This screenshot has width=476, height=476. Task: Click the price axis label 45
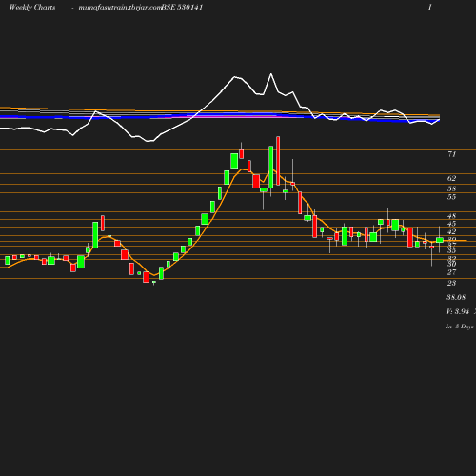[452, 224]
